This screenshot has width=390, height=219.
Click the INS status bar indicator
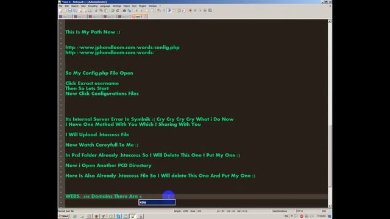(x=324, y=211)
